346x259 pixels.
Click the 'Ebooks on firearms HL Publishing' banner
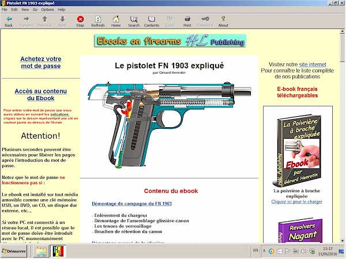click(170, 41)
